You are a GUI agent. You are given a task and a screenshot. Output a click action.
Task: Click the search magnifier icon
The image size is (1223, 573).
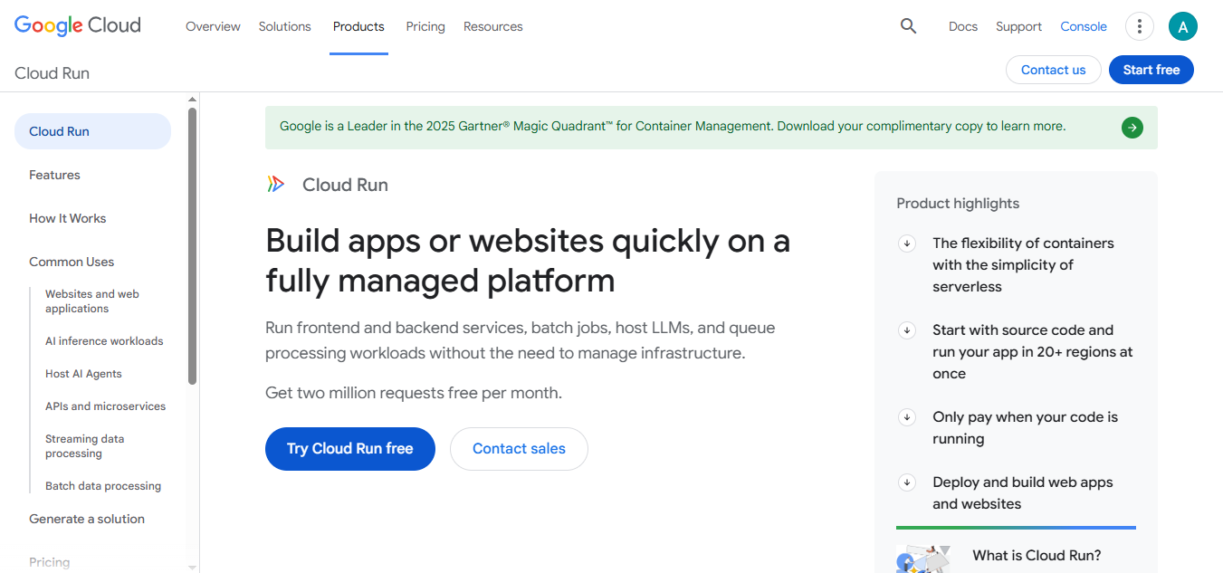click(908, 26)
